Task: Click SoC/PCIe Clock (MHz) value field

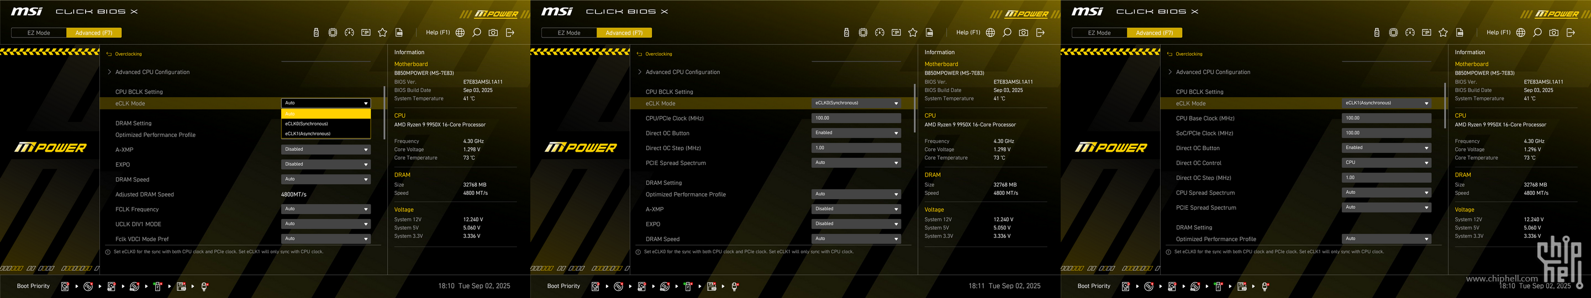Action: 1387,132
